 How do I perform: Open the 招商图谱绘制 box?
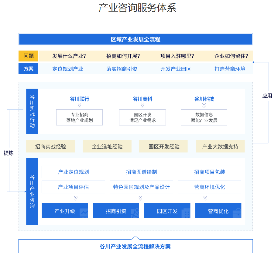coord(141,172)
